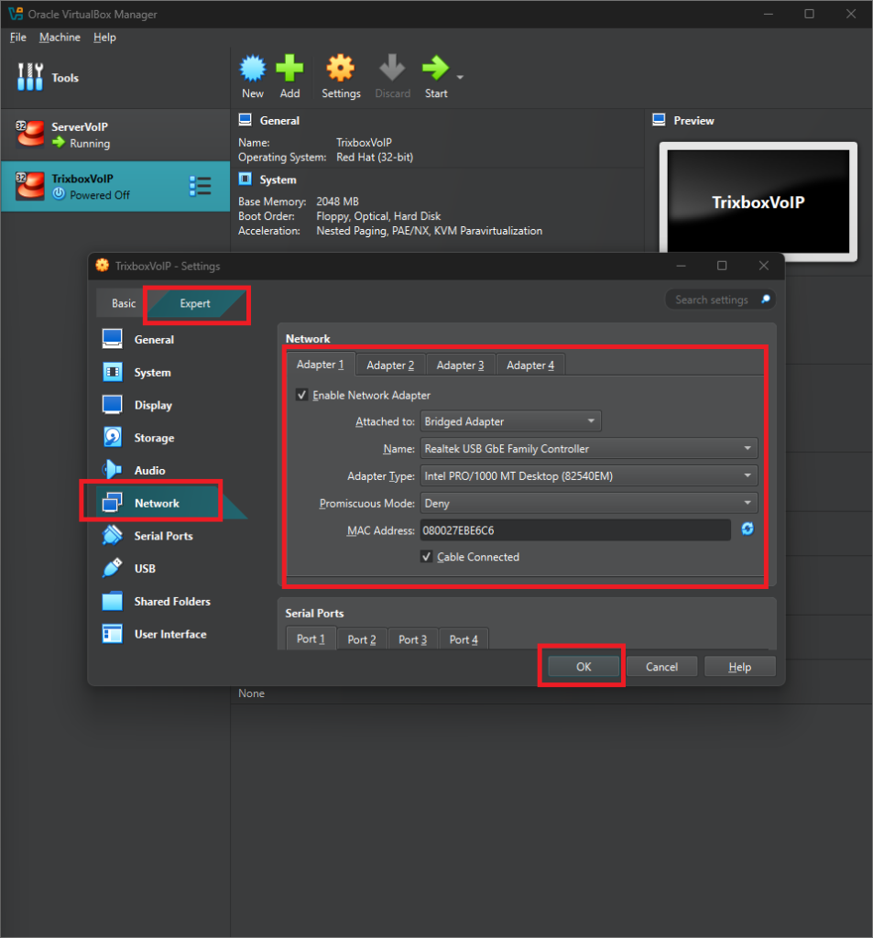Open the Name Realtek USB GbE dropdown

589,448
